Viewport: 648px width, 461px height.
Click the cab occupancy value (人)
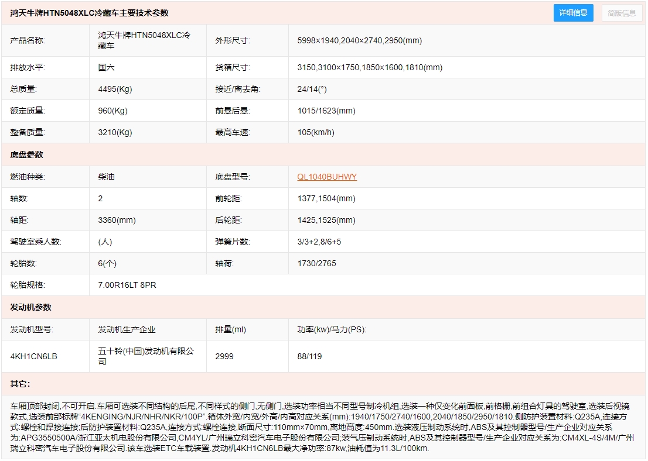point(105,242)
